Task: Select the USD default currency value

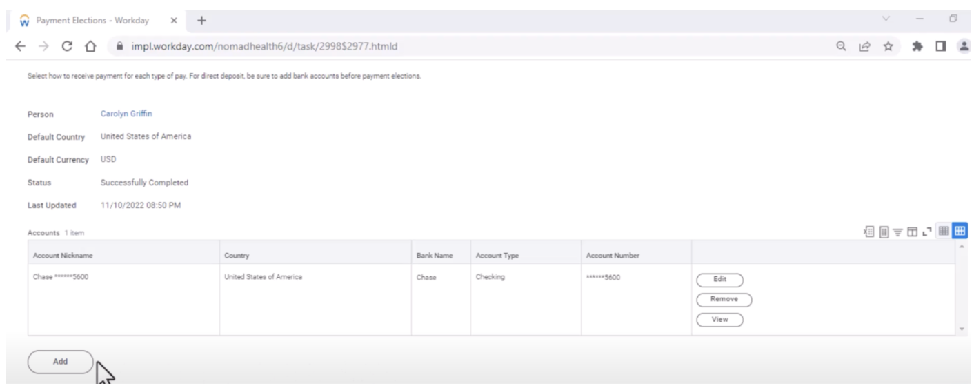Action: pos(108,160)
